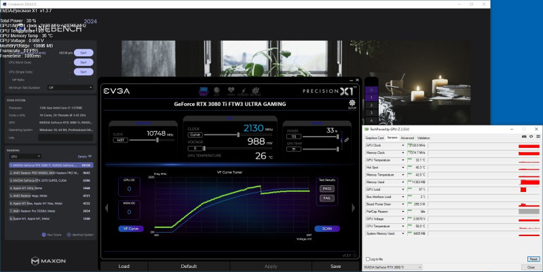Open the fifth top icon beside Power in Precision X1
Viewport: 543px width, 272px height.
tap(256, 92)
